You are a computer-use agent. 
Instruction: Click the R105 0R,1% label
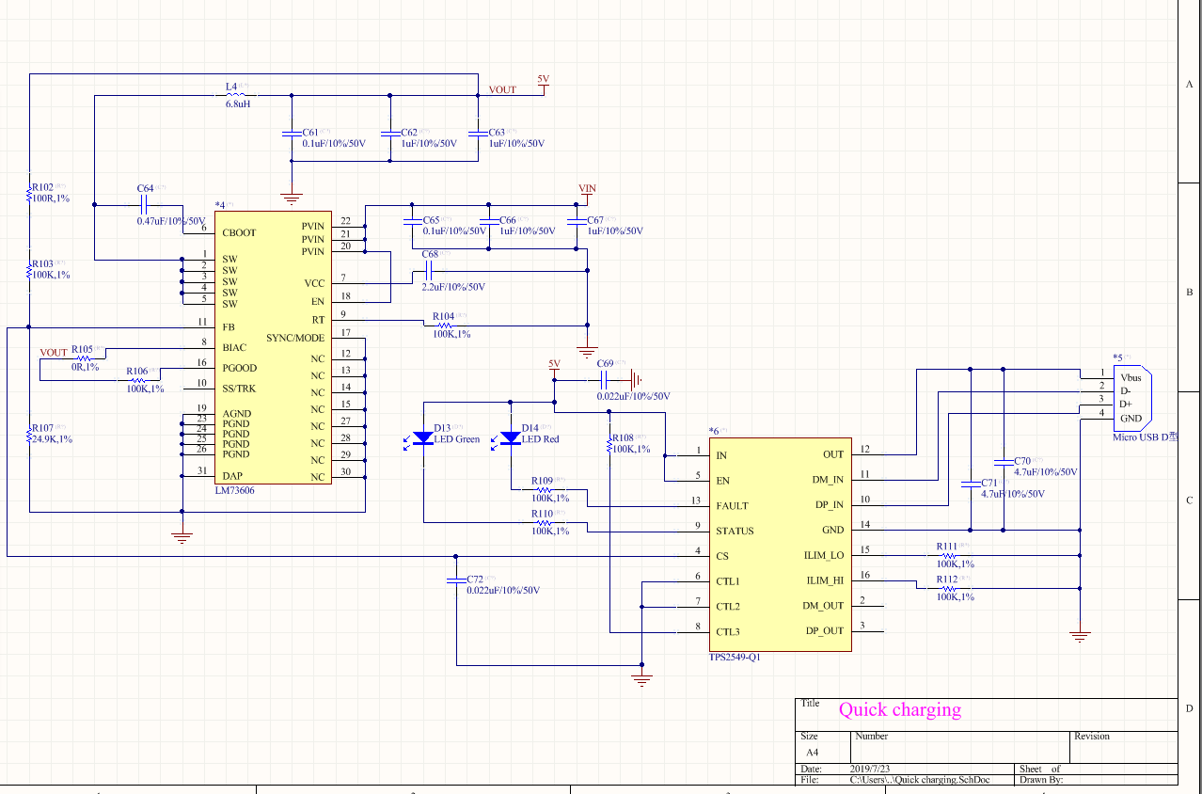(x=85, y=358)
